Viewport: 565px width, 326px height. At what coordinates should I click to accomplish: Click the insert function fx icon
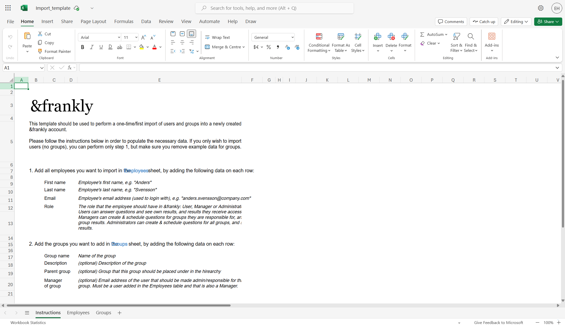click(x=70, y=68)
